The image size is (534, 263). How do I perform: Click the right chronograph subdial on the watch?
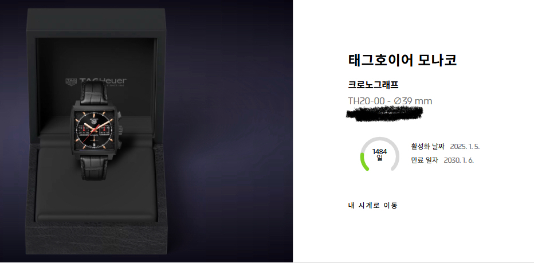click(104, 130)
